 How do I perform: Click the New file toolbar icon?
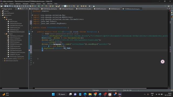1,6
